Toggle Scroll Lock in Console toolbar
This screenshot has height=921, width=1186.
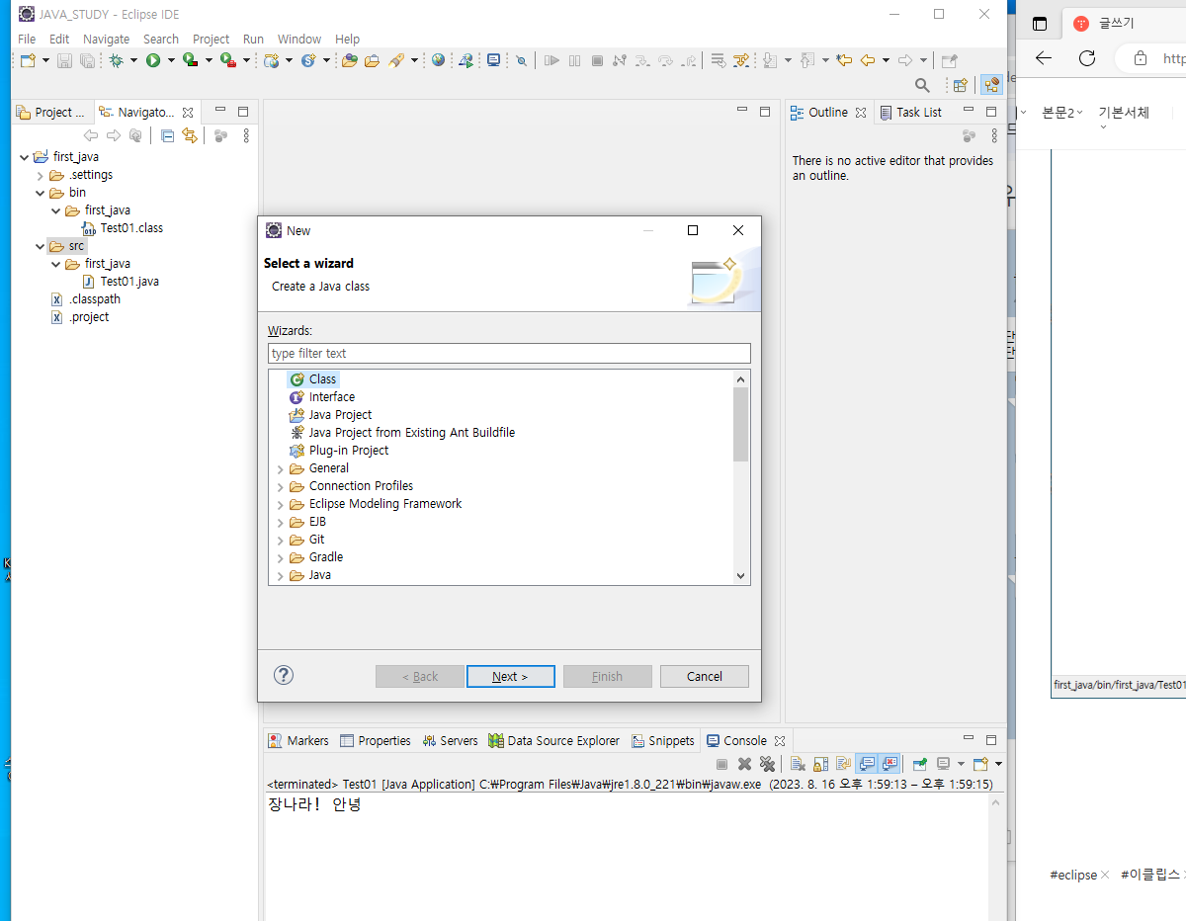click(x=819, y=764)
